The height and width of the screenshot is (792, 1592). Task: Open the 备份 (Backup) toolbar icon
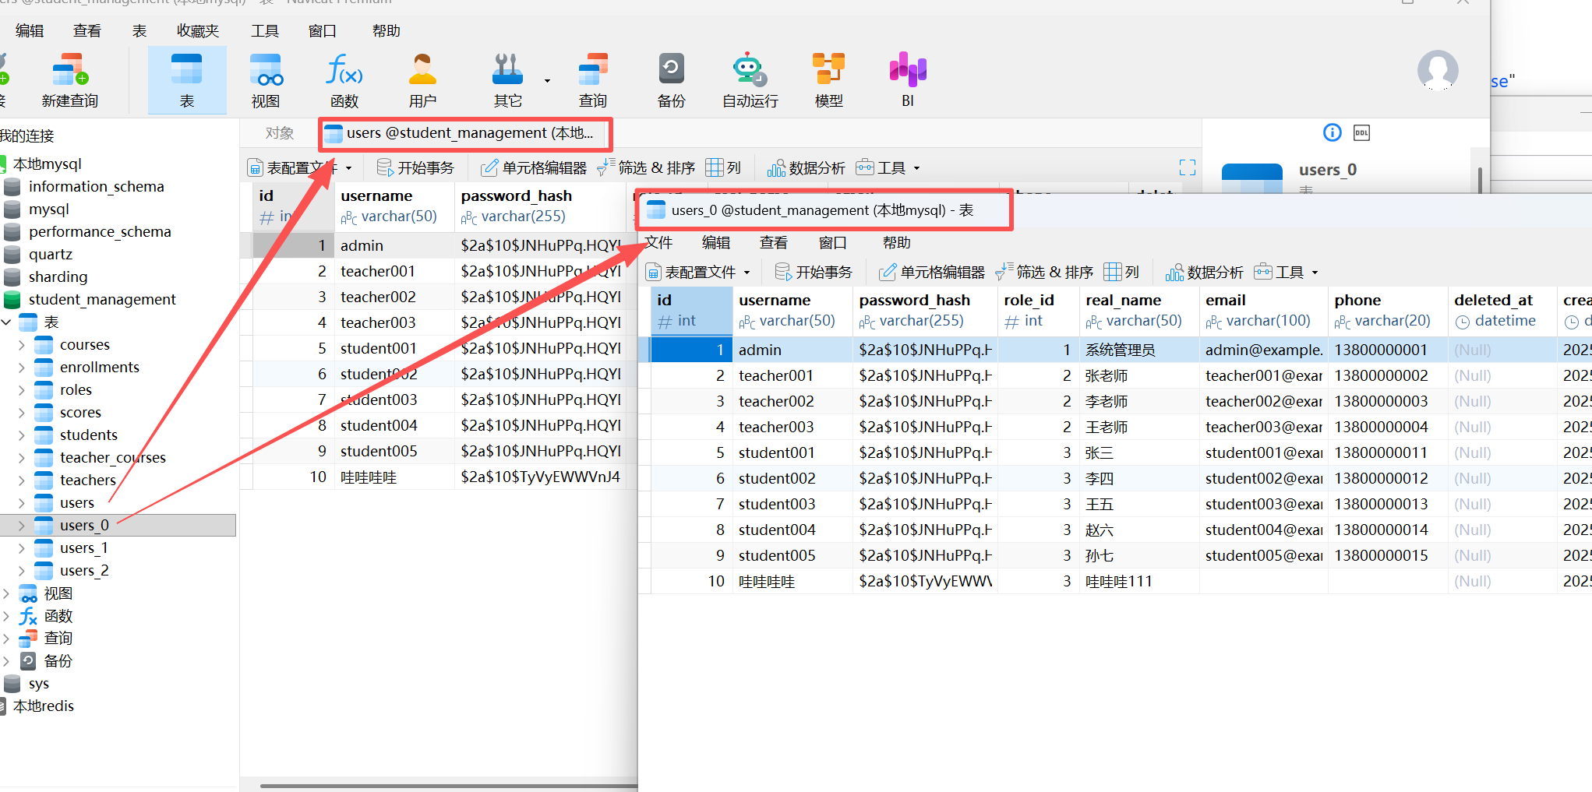point(671,80)
